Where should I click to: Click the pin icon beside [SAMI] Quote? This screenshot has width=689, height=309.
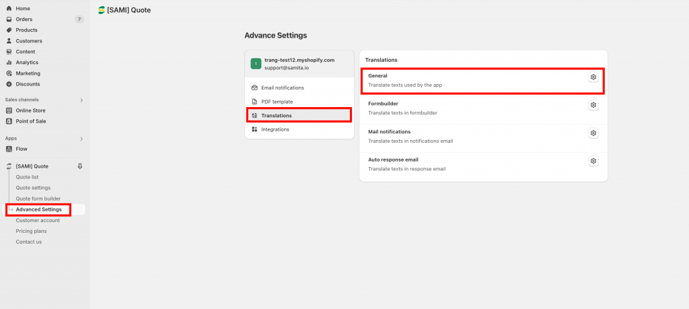coord(79,166)
